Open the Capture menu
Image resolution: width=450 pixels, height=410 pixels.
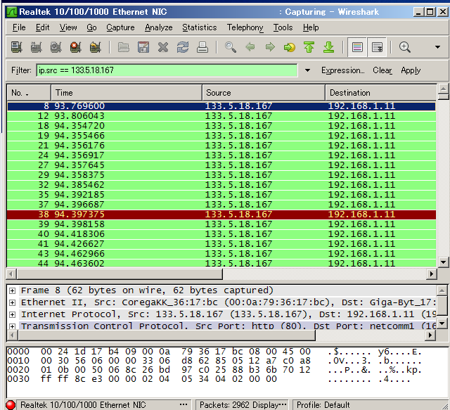[x=120, y=27]
